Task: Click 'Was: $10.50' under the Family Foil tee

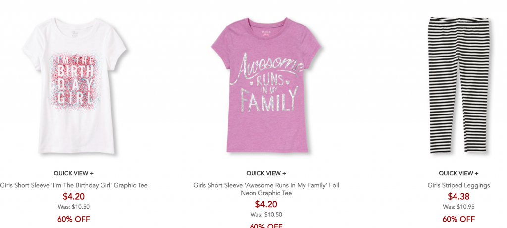Action: pyautogui.click(x=266, y=215)
